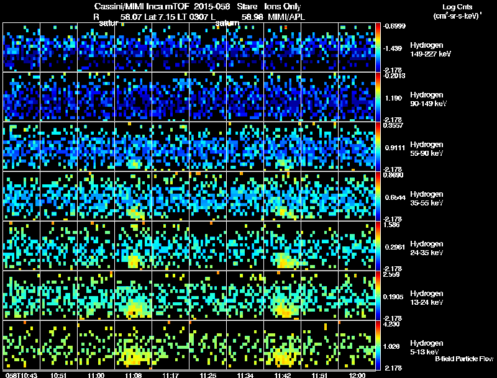The image size is (497, 378).
Task: Click the '11:00' time label
Action: [96, 376]
